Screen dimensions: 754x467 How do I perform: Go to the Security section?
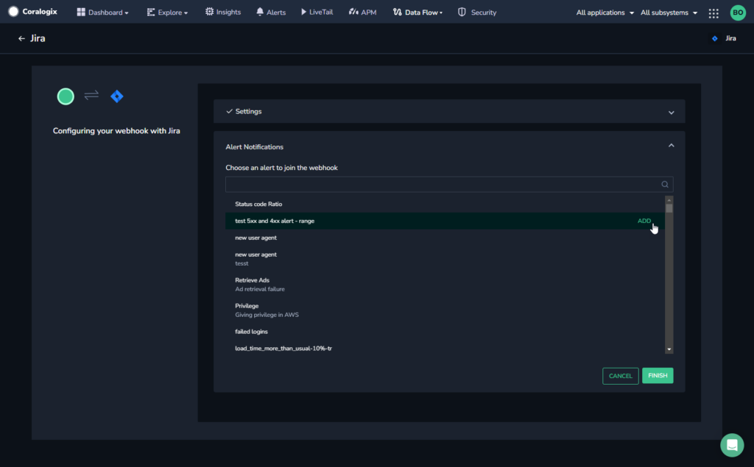pos(476,12)
